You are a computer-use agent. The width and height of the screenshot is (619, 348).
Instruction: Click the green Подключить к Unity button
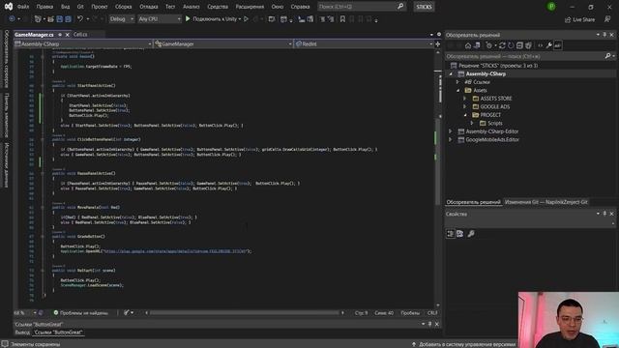click(213, 19)
